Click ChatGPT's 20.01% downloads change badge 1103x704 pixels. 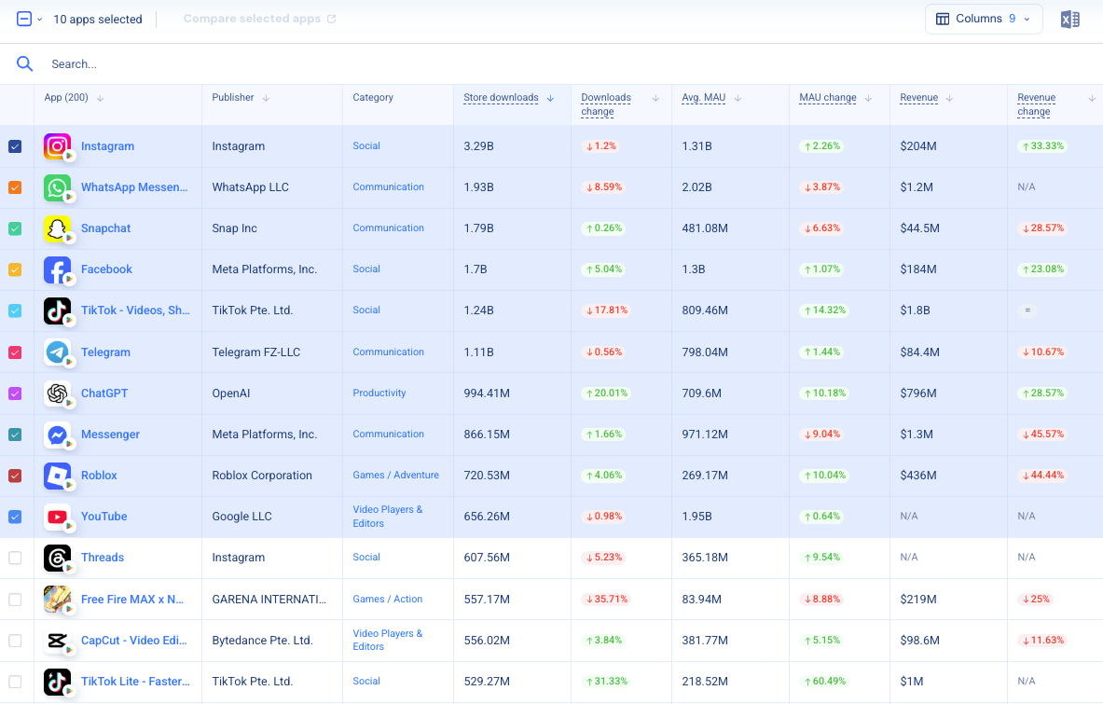tap(606, 393)
